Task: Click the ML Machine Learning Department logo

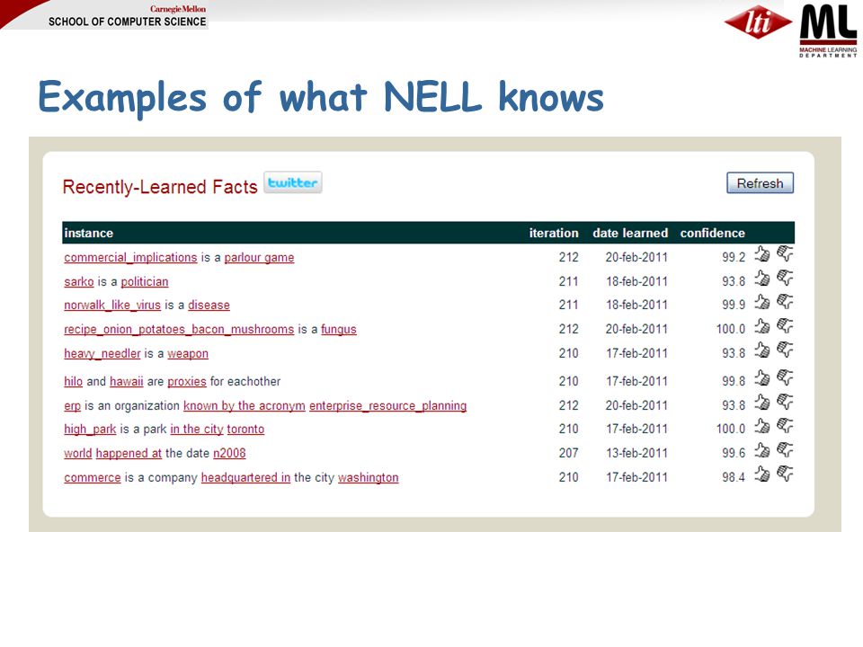Action: coord(828,31)
